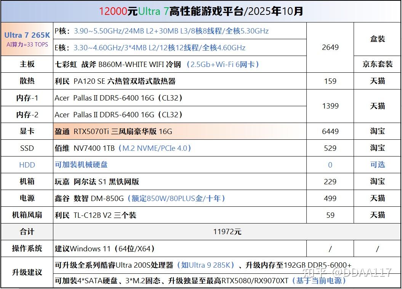Click '天猫' in the 机箱风扇 row
This screenshot has width=402, height=289.
[x=377, y=215]
